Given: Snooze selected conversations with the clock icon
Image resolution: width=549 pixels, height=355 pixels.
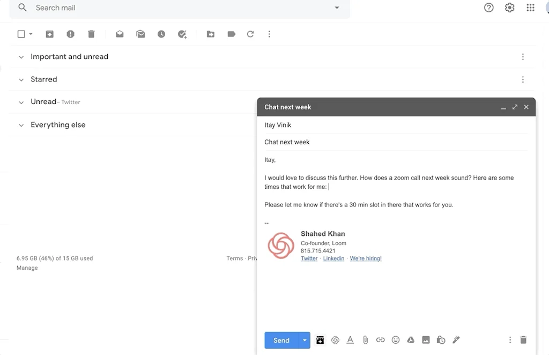Looking at the screenshot, I should [161, 34].
